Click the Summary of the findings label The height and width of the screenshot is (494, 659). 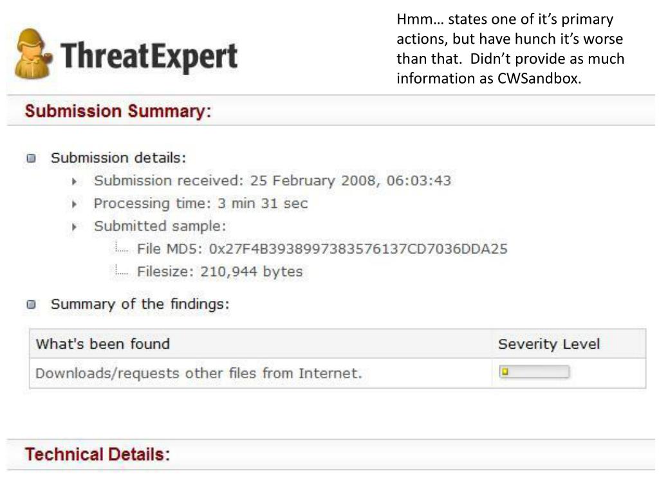click(140, 304)
